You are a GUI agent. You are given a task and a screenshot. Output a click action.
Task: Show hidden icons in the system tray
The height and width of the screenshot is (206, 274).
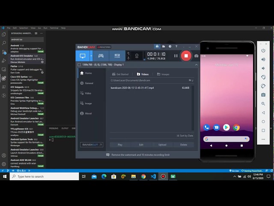235,176
